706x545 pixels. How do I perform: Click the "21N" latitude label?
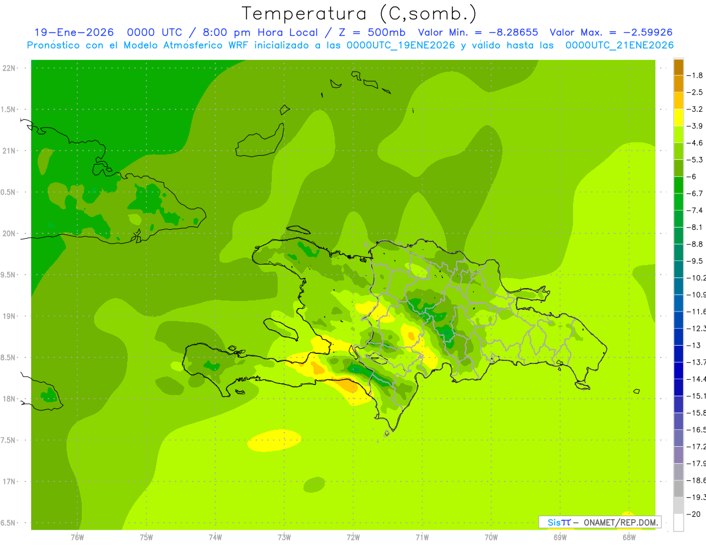tap(9, 151)
